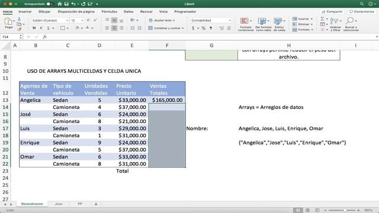379x213 pixels.
Task: Open Ordenar y filtrar menu
Action: pos(335,24)
